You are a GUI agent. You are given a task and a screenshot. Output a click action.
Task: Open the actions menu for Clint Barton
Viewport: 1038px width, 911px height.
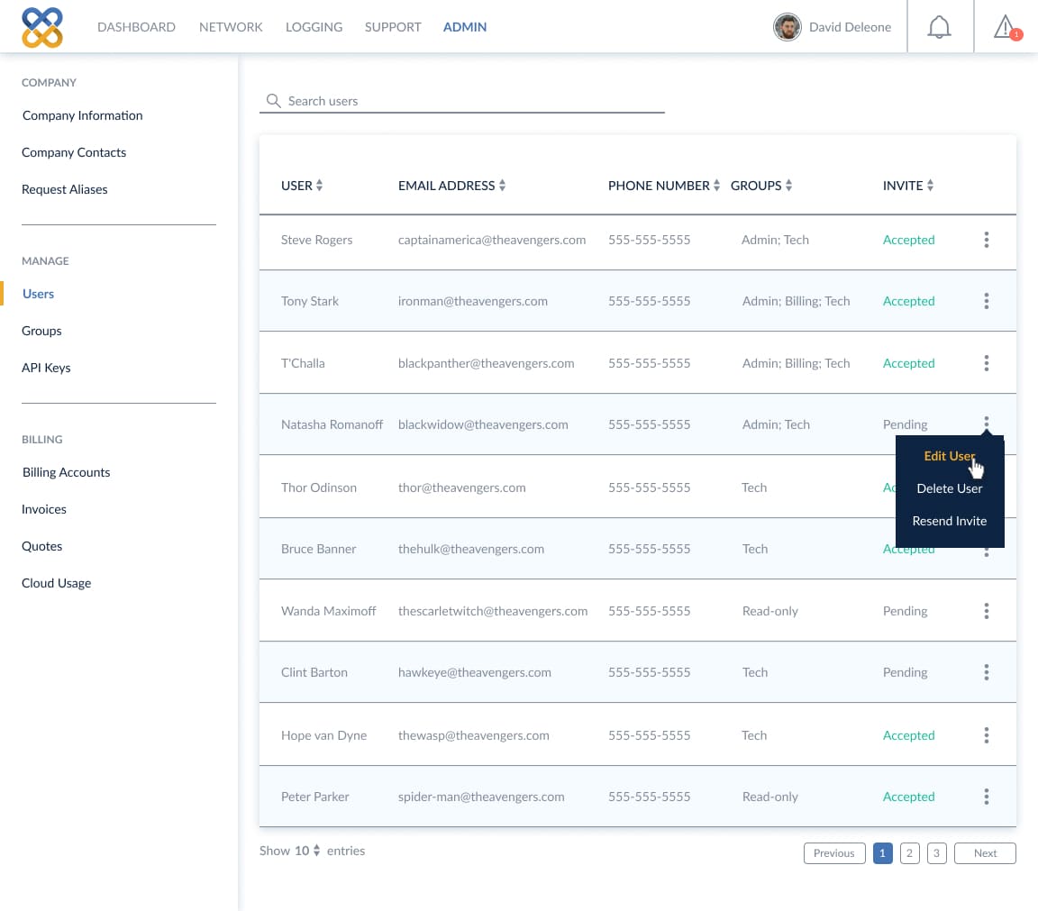pos(987,672)
